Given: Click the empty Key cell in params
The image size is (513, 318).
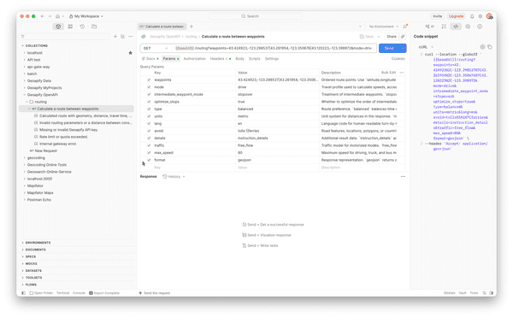Looking at the screenshot, I should (x=194, y=168).
